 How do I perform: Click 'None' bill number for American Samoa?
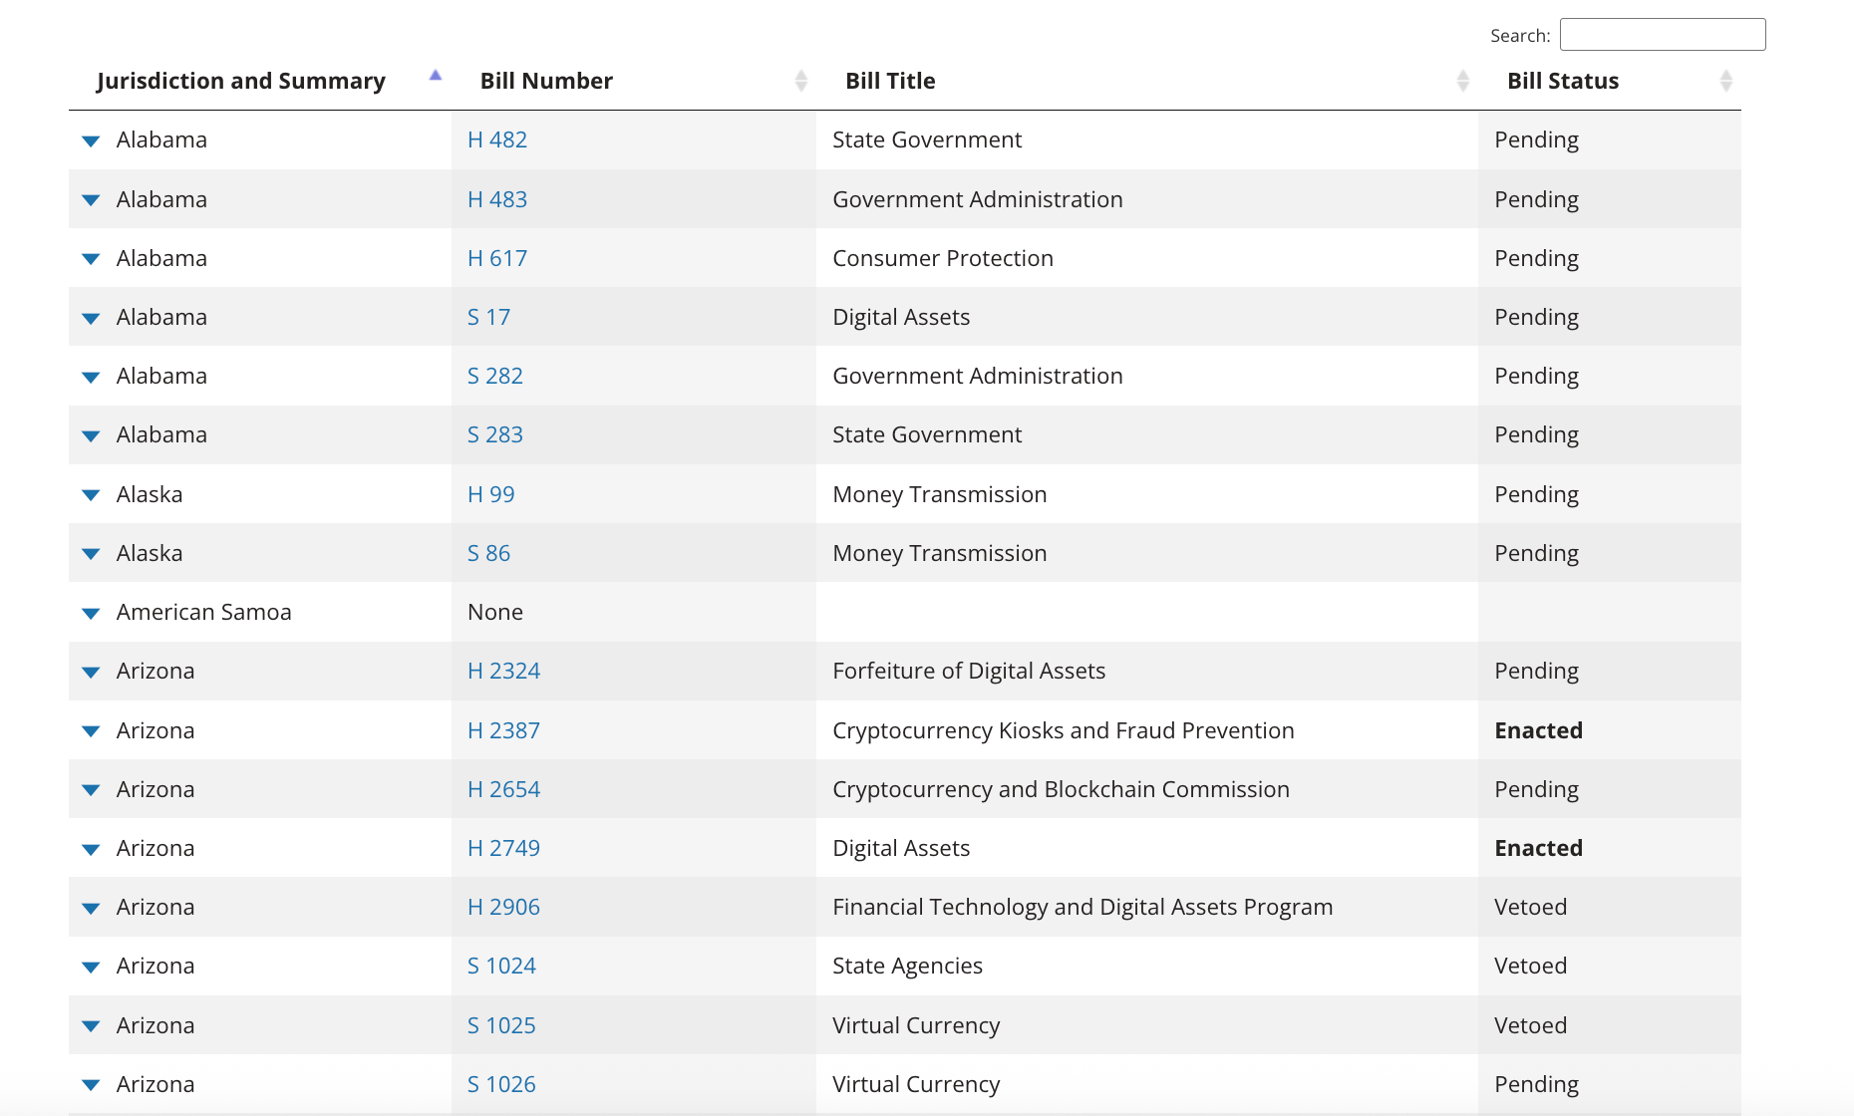click(495, 612)
